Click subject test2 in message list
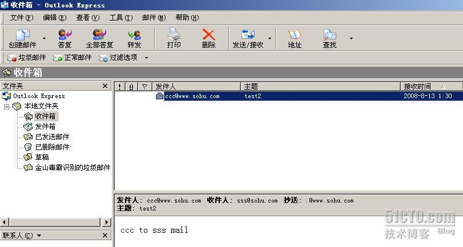This screenshot has height=247, width=463. [x=253, y=96]
